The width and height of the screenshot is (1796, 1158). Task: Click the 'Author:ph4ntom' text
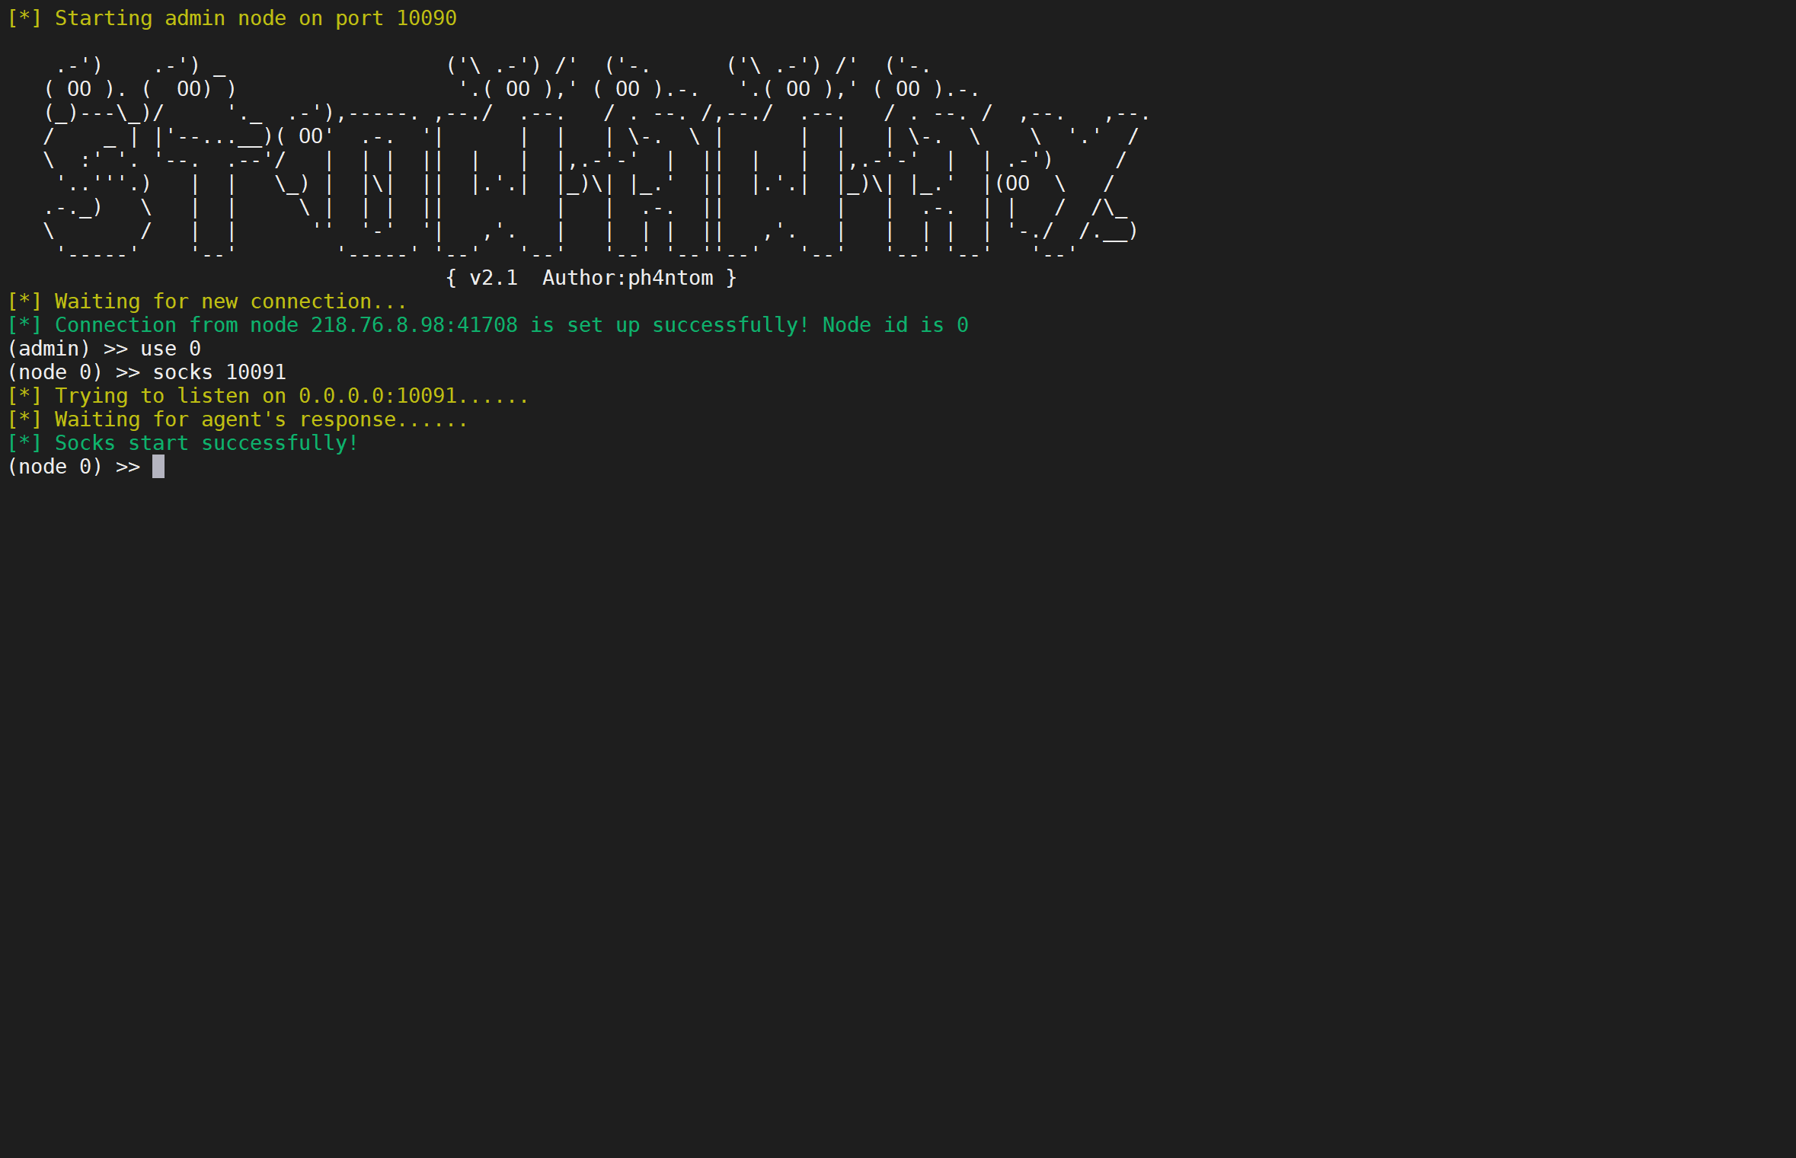[x=628, y=278]
